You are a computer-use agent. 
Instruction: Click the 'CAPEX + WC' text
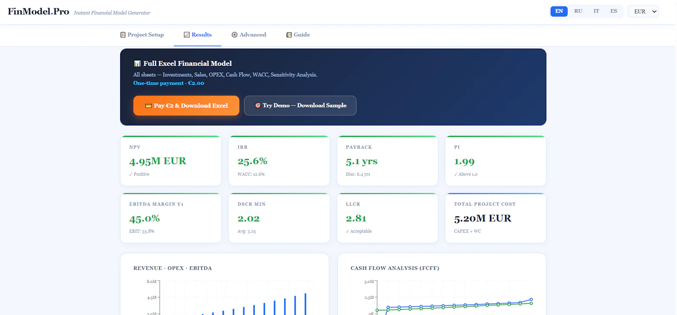(x=468, y=231)
